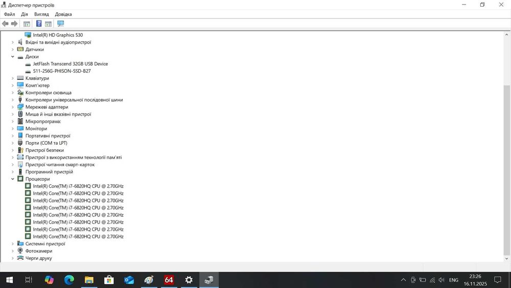This screenshot has width=511, height=288.
Task: Click the Програмний пристрій icon
Action: click(20, 171)
